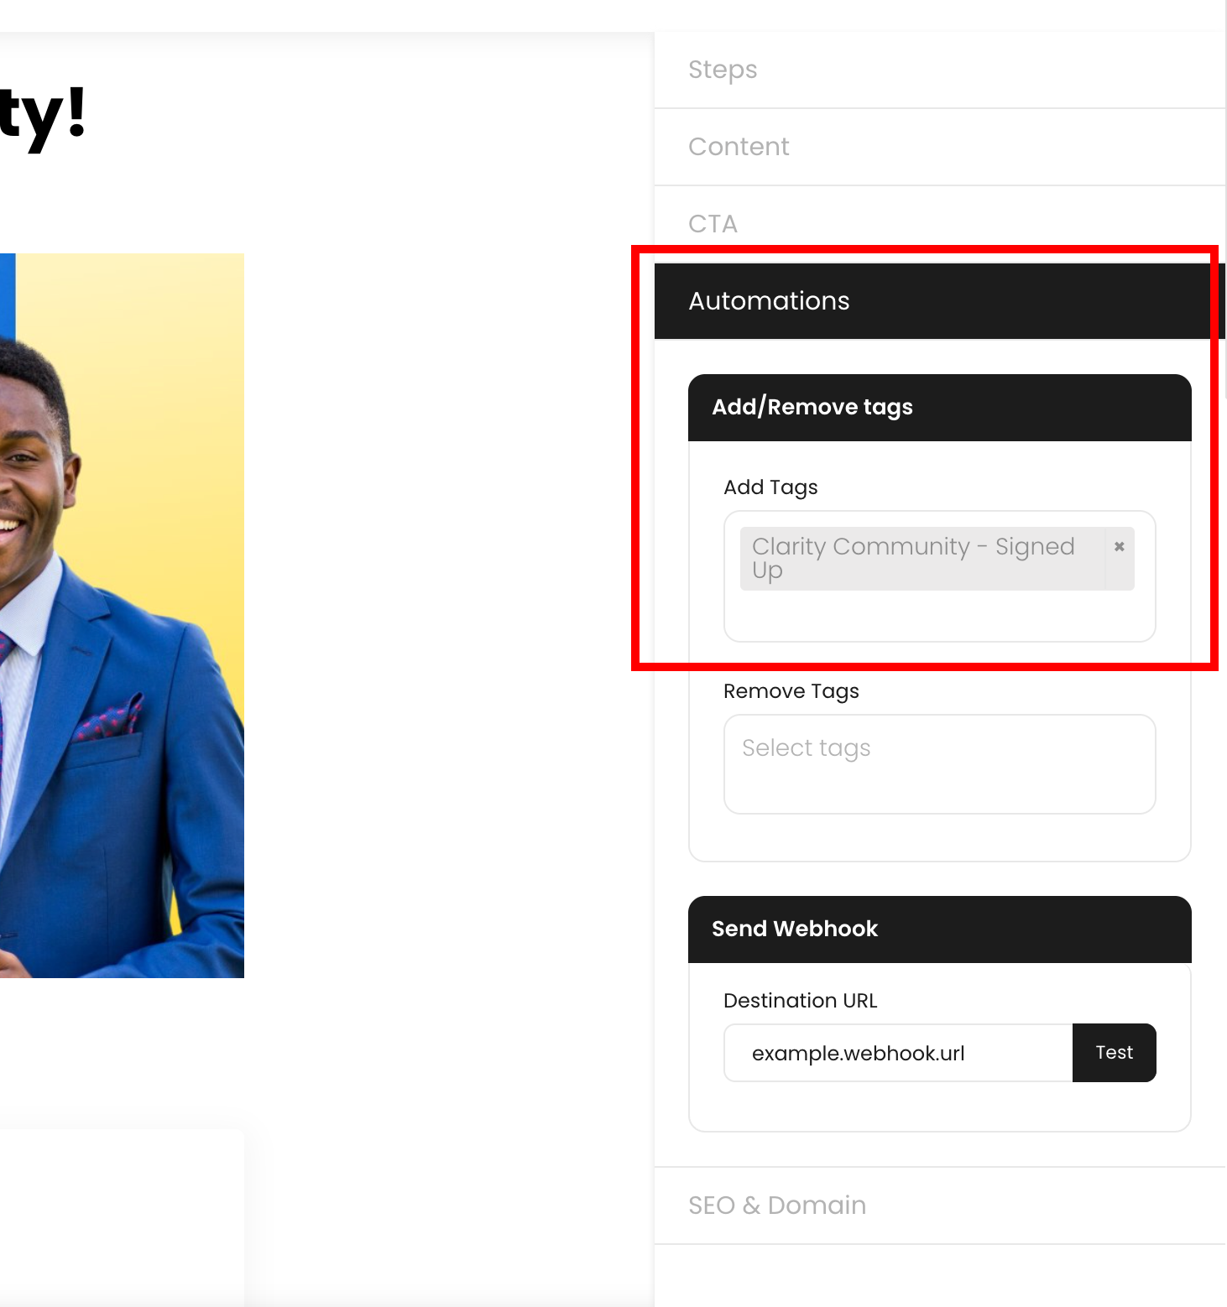Remove the Clarity Community - Signed Up tag

pyautogui.click(x=1120, y=546)
